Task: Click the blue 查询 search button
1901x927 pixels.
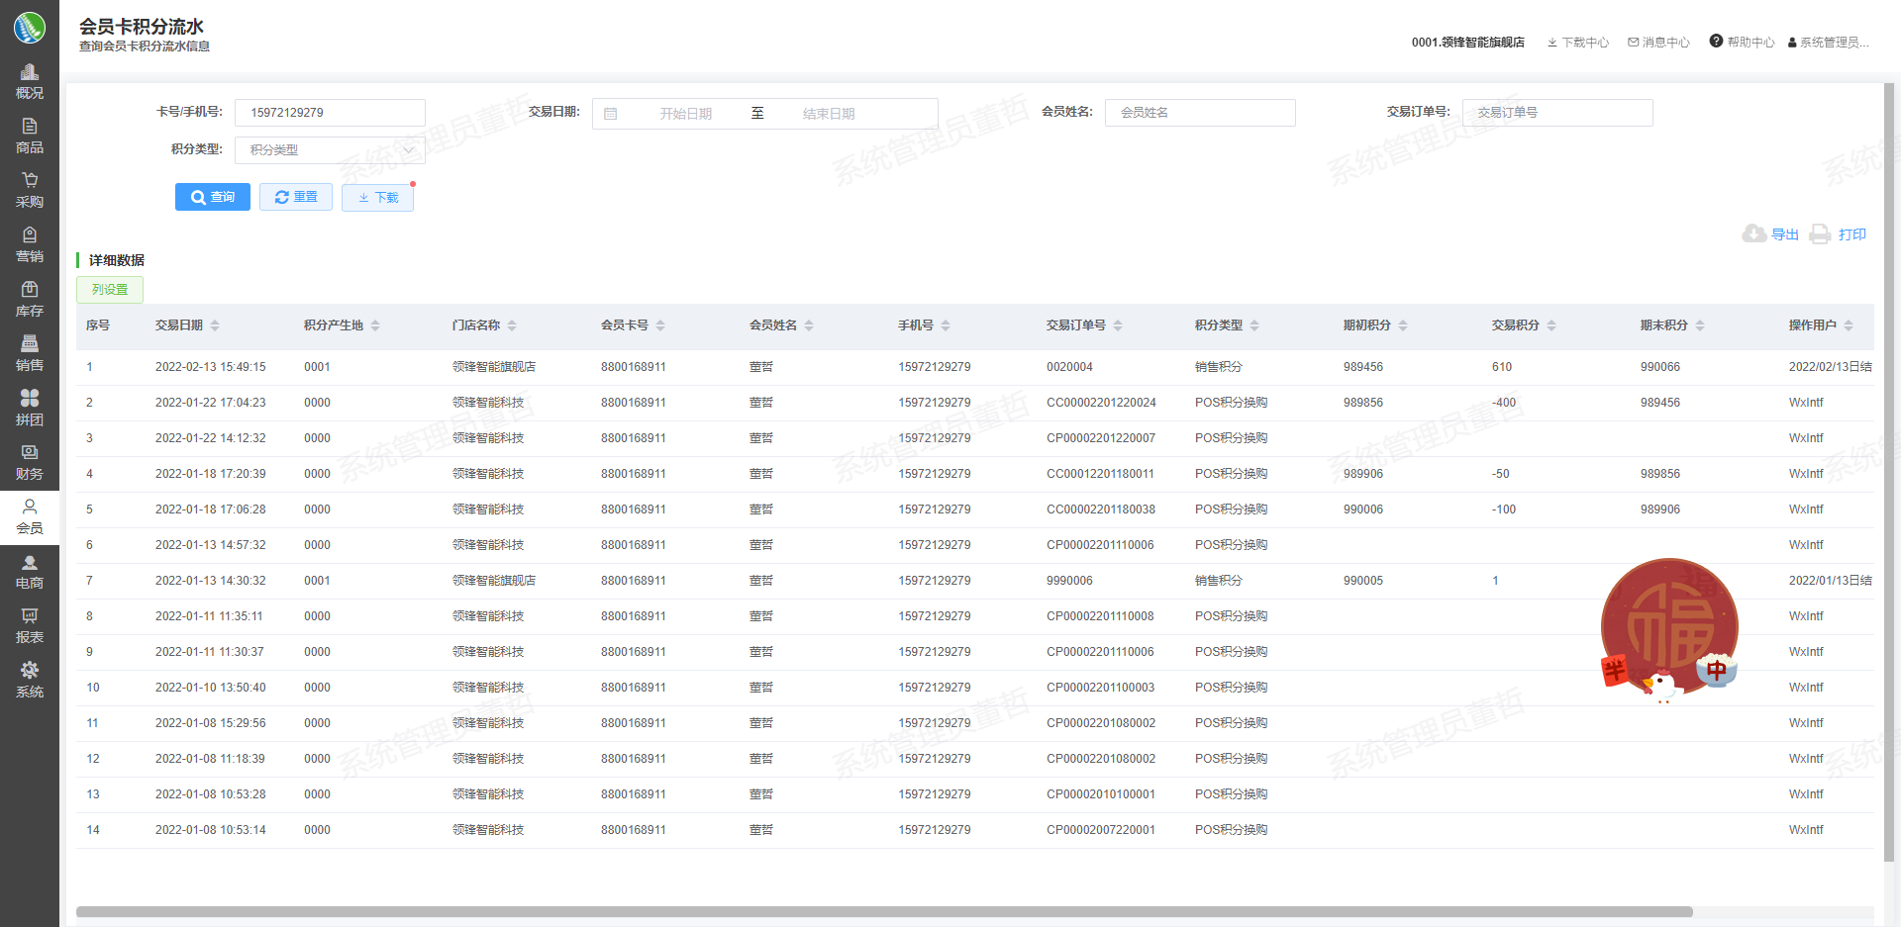Action: click(x=213, y=197)
